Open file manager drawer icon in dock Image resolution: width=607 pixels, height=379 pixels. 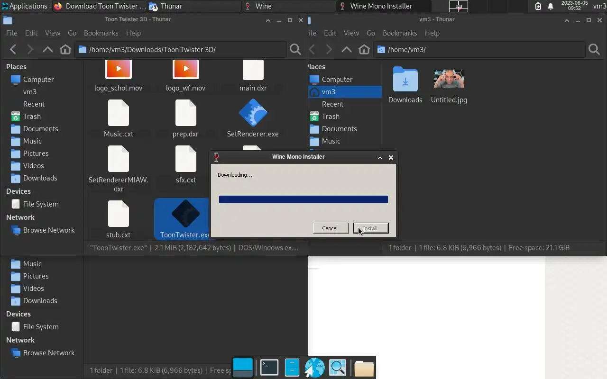(x=292, y=368)
